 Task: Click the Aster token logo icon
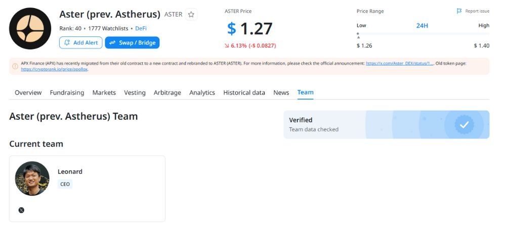pos(30,28)
